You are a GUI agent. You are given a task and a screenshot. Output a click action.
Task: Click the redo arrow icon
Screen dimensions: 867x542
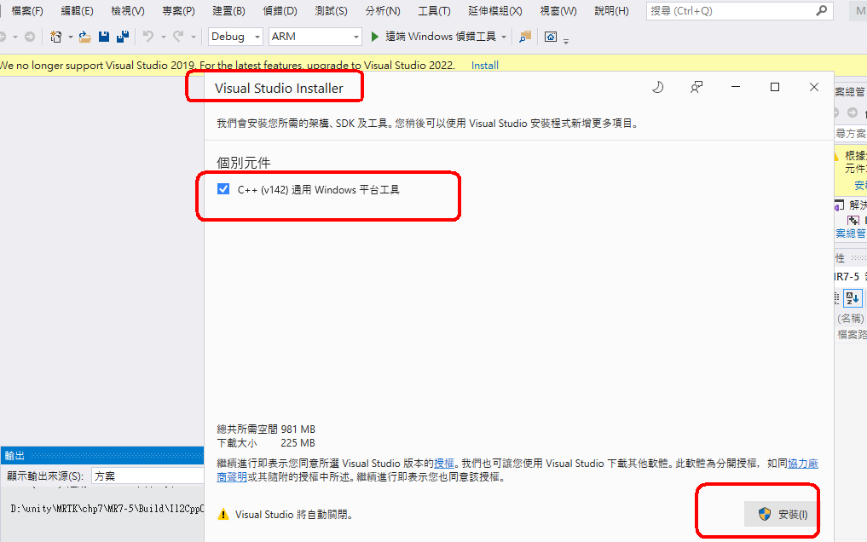pyautogui.click(x=178, y=37)
